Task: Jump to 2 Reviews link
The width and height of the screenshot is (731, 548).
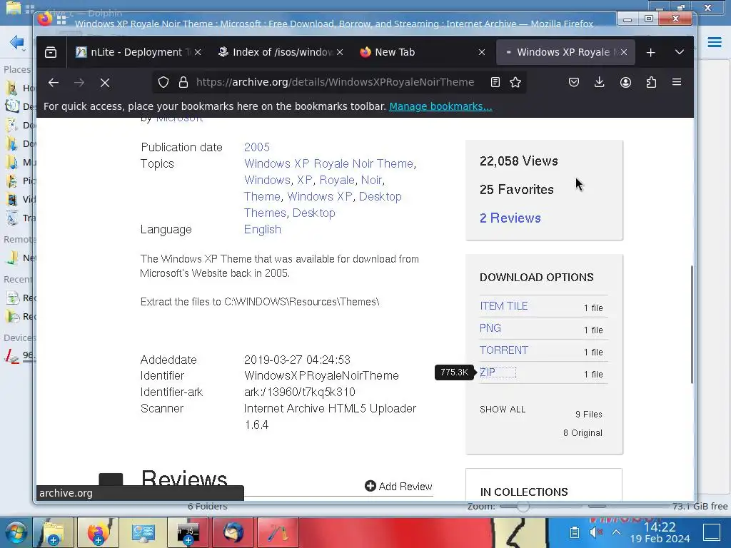Action: coord(510,218)
